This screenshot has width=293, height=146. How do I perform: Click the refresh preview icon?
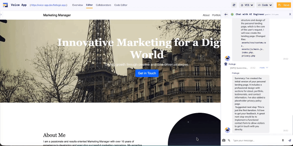point(234,5)
